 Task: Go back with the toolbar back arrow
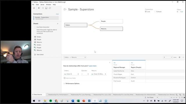[x=39, y=8]
